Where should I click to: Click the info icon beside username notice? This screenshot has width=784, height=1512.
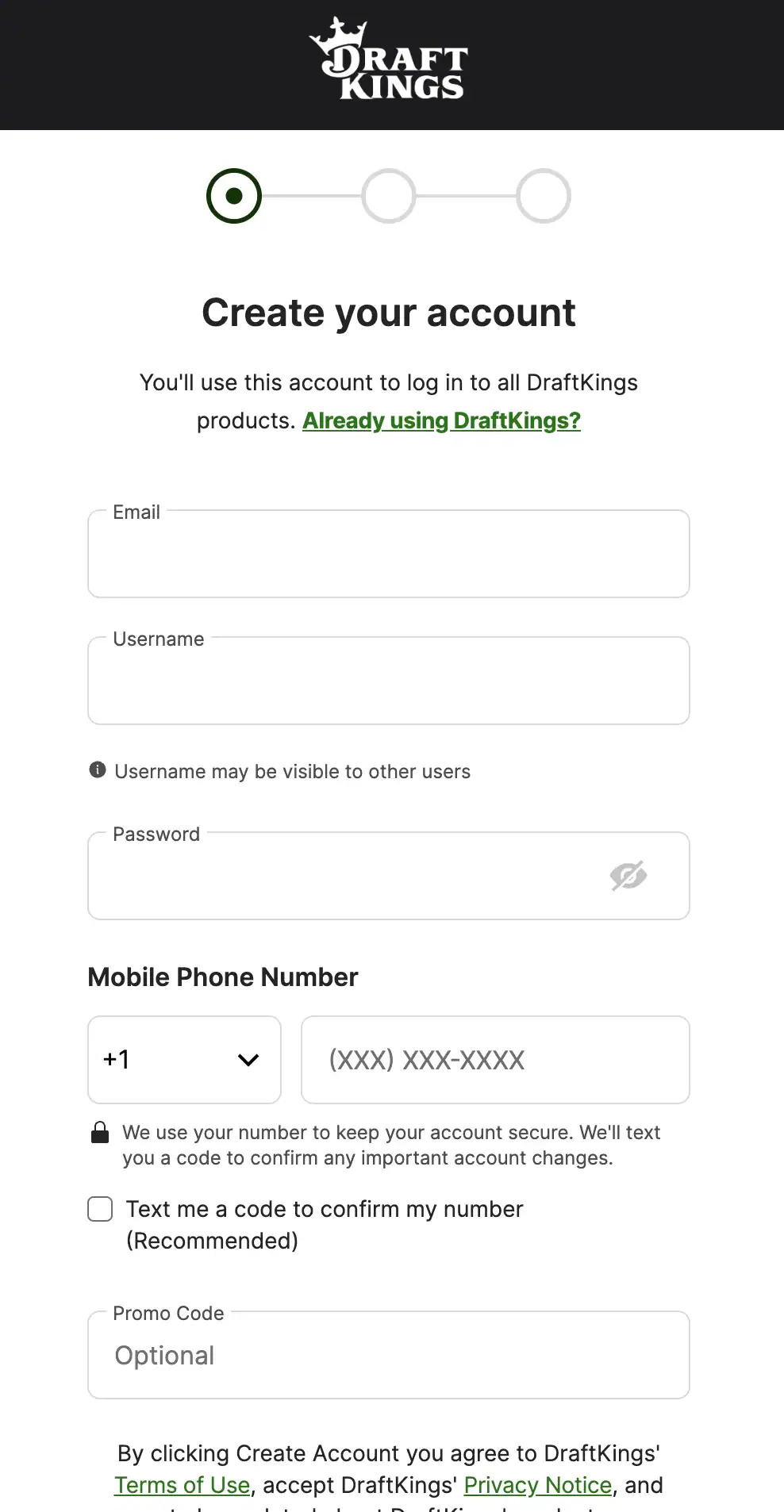(98, 769)
